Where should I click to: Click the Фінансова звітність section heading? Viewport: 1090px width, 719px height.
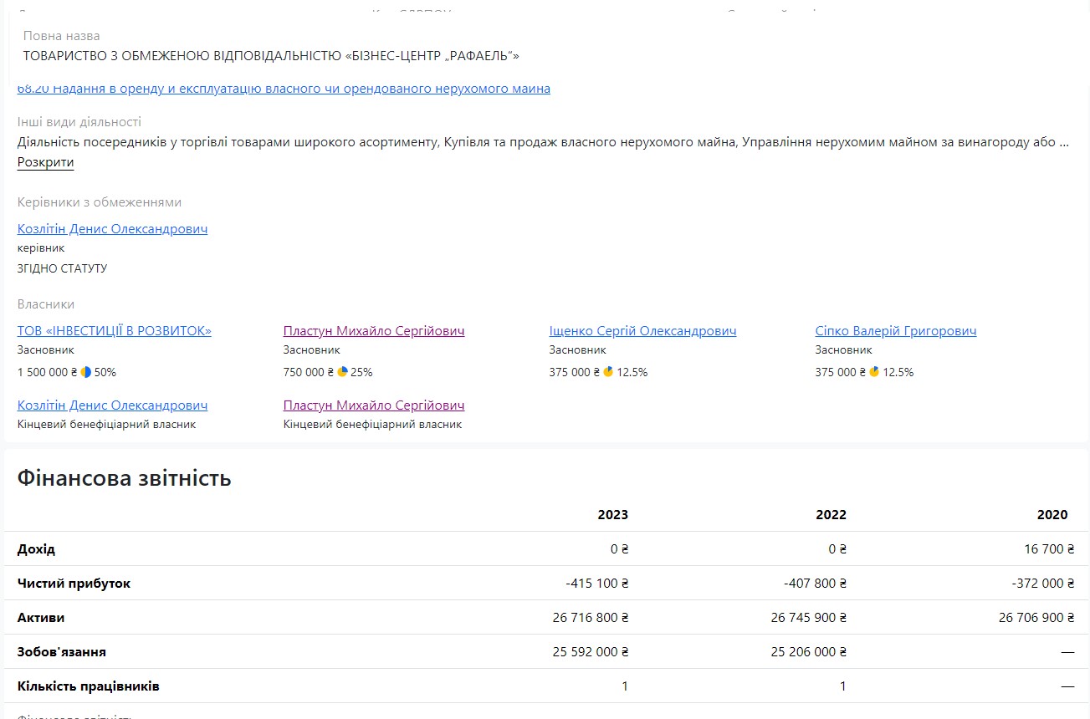[x=124, y=478]
